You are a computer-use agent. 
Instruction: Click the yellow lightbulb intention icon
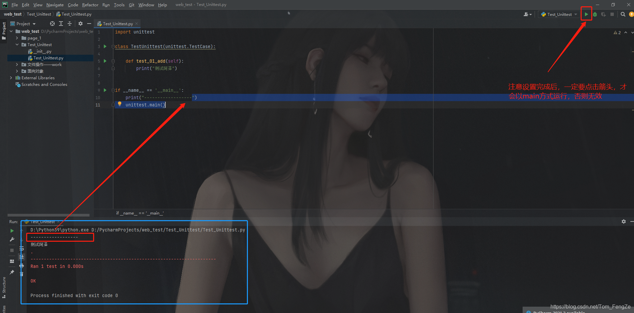120,104
